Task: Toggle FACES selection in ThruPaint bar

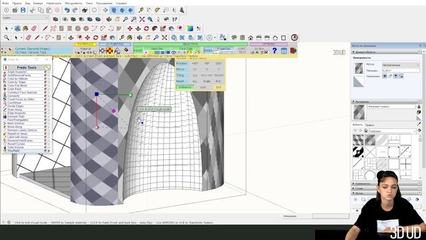Action: 138,51
